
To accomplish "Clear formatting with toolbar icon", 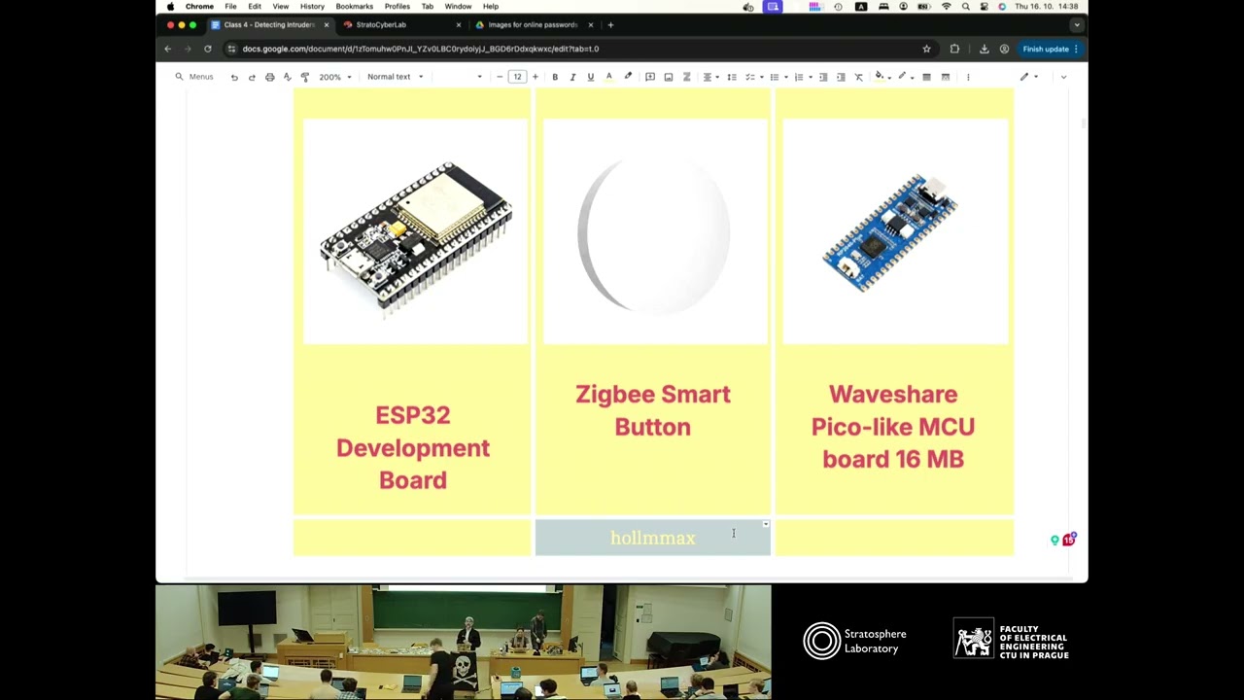I will pyautogui.click(x=858, y=77).
